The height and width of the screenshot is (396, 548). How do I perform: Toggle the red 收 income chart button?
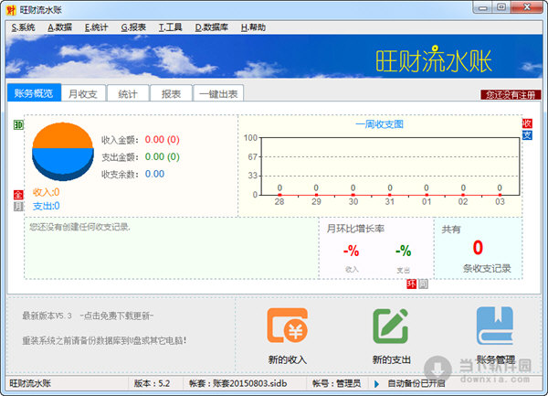coord(527,123)
